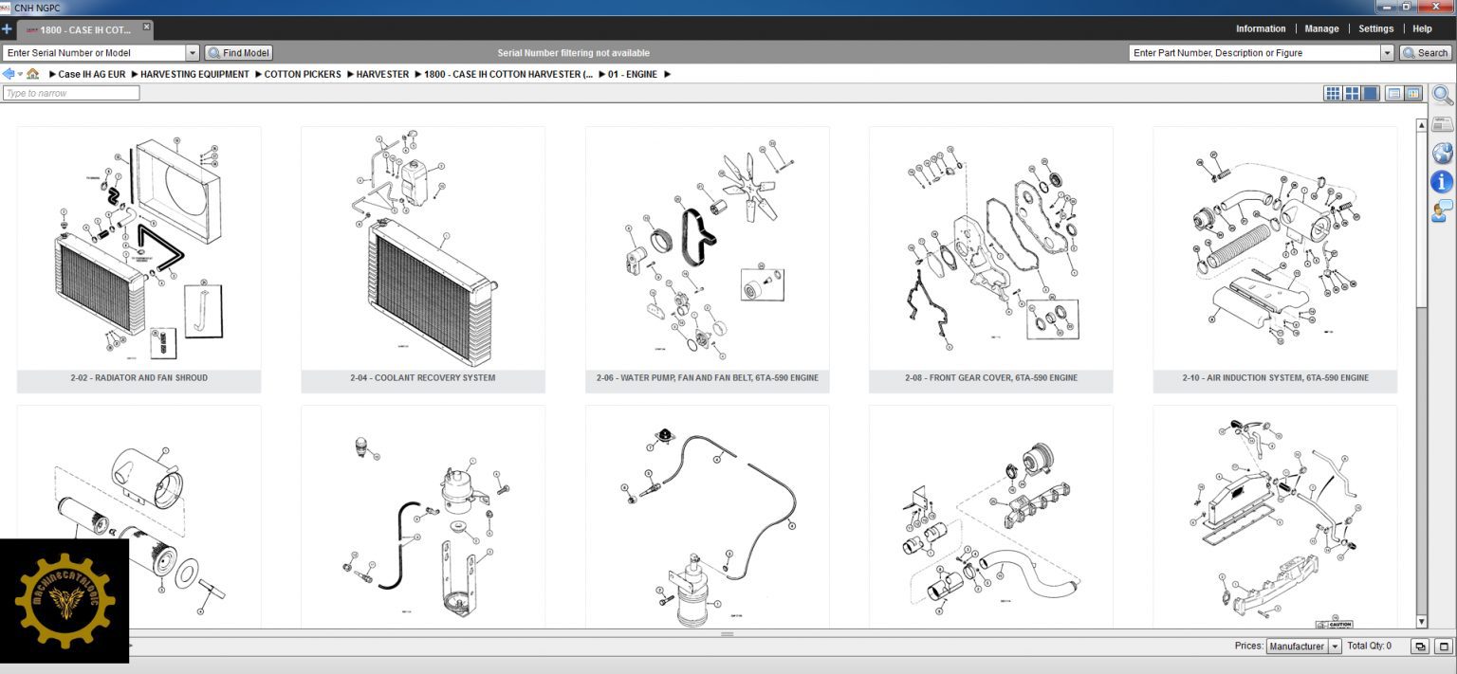Click the magnifying glass zoom icon
Viewport: 1457px width, 674px height.
[1442, 96]
